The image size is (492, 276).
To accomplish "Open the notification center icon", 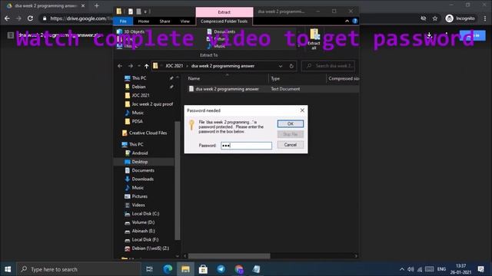I will pyautogui.click(x=481, y=269).
